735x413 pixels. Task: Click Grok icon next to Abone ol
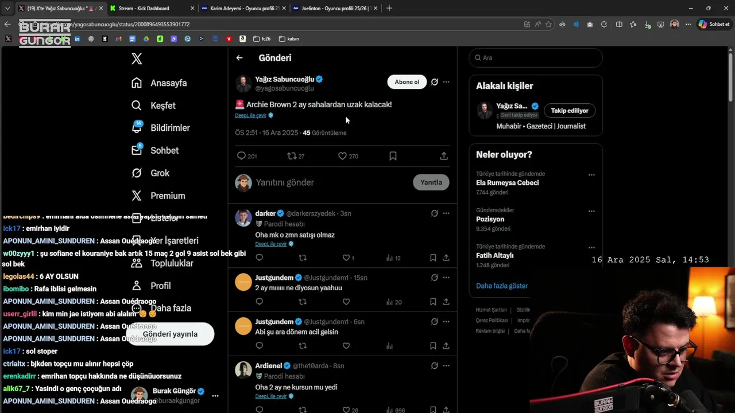[x=435, y=82]
